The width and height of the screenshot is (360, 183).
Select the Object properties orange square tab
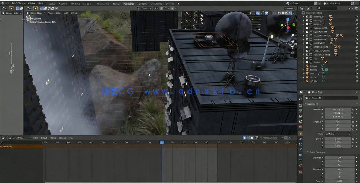[300, 134]
